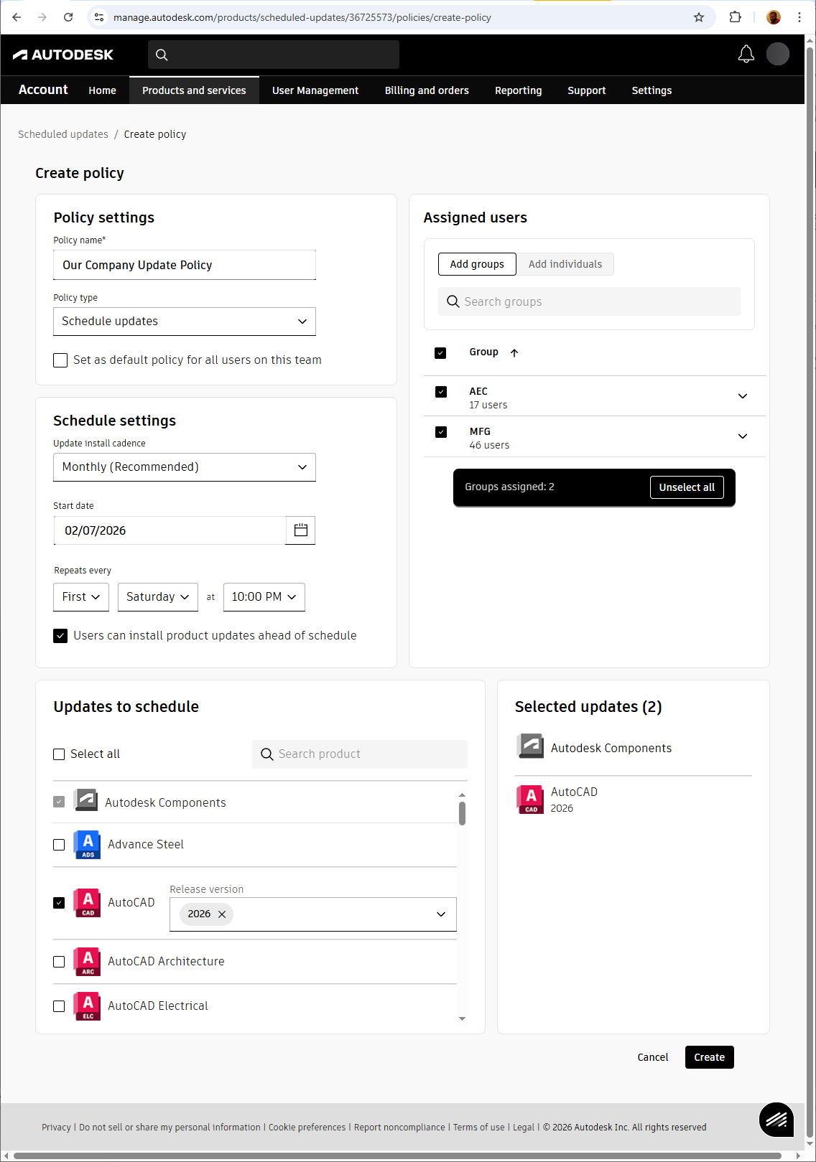Expand the AEC group row chevron
The width and height of the screenshot is (816, 1162).
pyautogui.click(x=743, y=396)
